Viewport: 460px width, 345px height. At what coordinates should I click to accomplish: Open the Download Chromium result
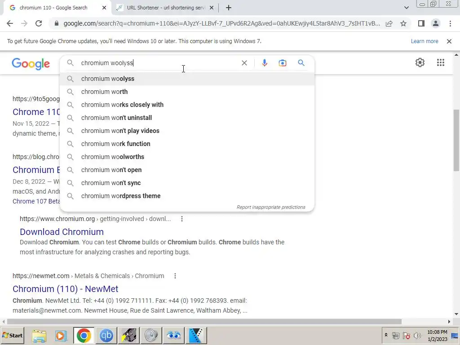[62, 232]
